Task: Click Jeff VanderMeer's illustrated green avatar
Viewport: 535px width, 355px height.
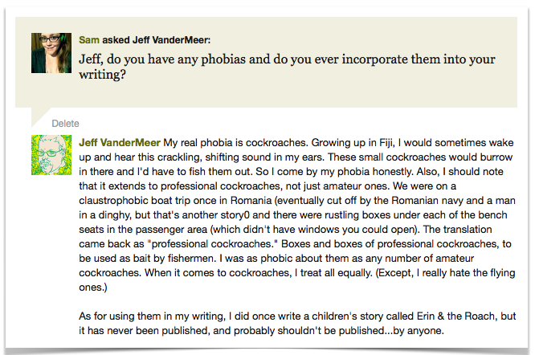Action: point(51,155)
